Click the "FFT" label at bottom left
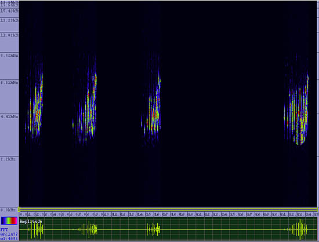The height and width of the screenshot is (242, 319). [4, 230]
